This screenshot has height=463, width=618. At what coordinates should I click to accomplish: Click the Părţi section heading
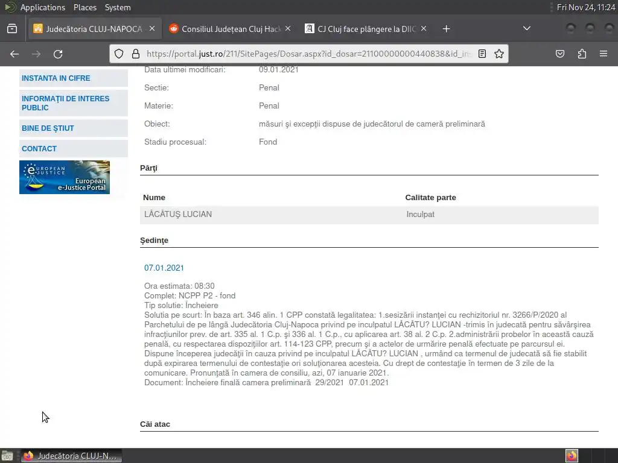148,168
